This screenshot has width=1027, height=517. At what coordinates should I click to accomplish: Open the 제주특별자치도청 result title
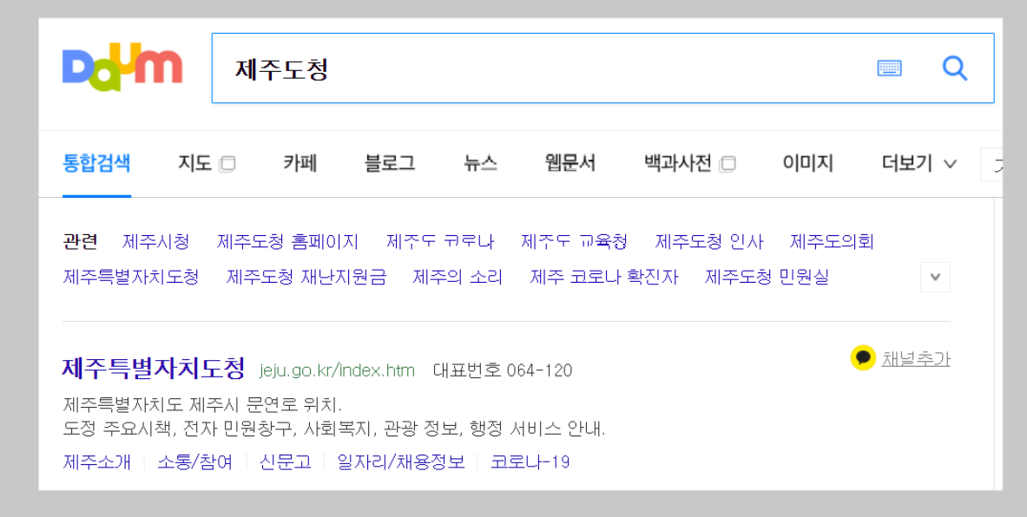(154, 369)
